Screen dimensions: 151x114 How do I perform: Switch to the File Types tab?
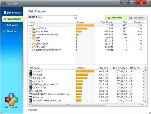click(x=138, y=18)
